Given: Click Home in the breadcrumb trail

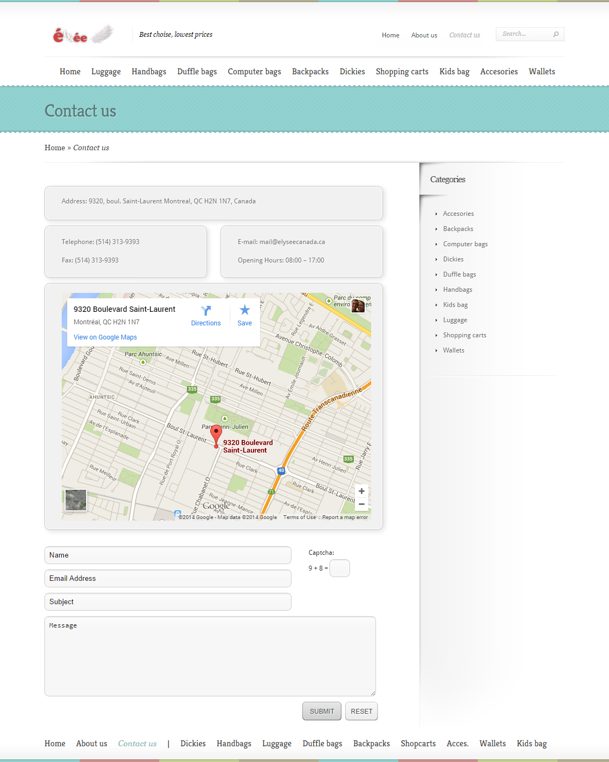Looking at the screenshot, I should click(x=55, y=148).
